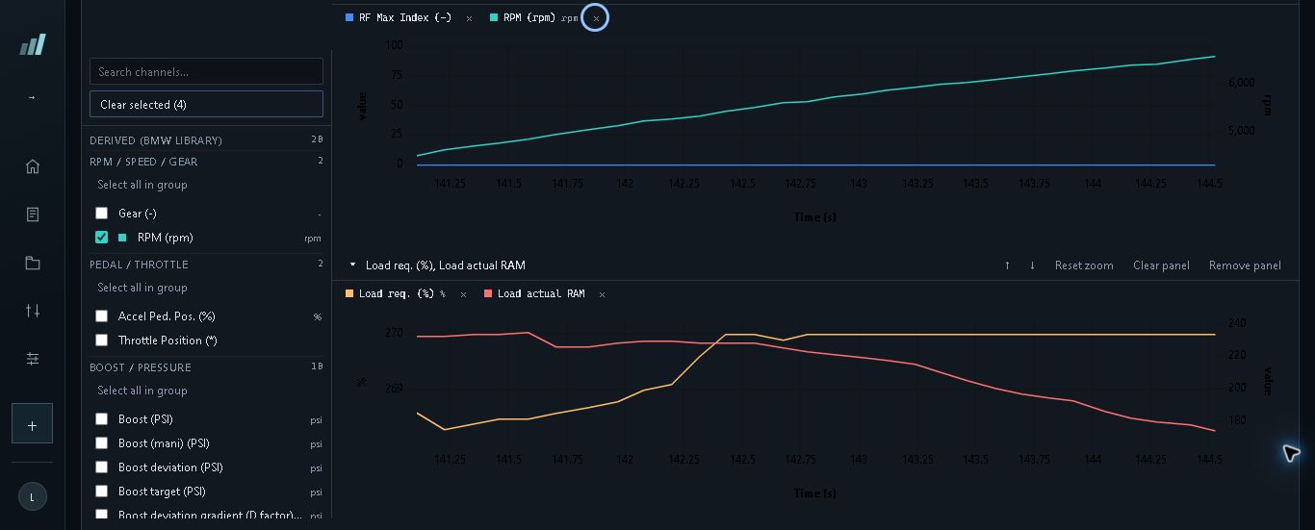This screenshot has height=530, width=1315.
Task: Check the Throttle Position channel checkbox
Action: pyautogui.click(x=101, y=340)
